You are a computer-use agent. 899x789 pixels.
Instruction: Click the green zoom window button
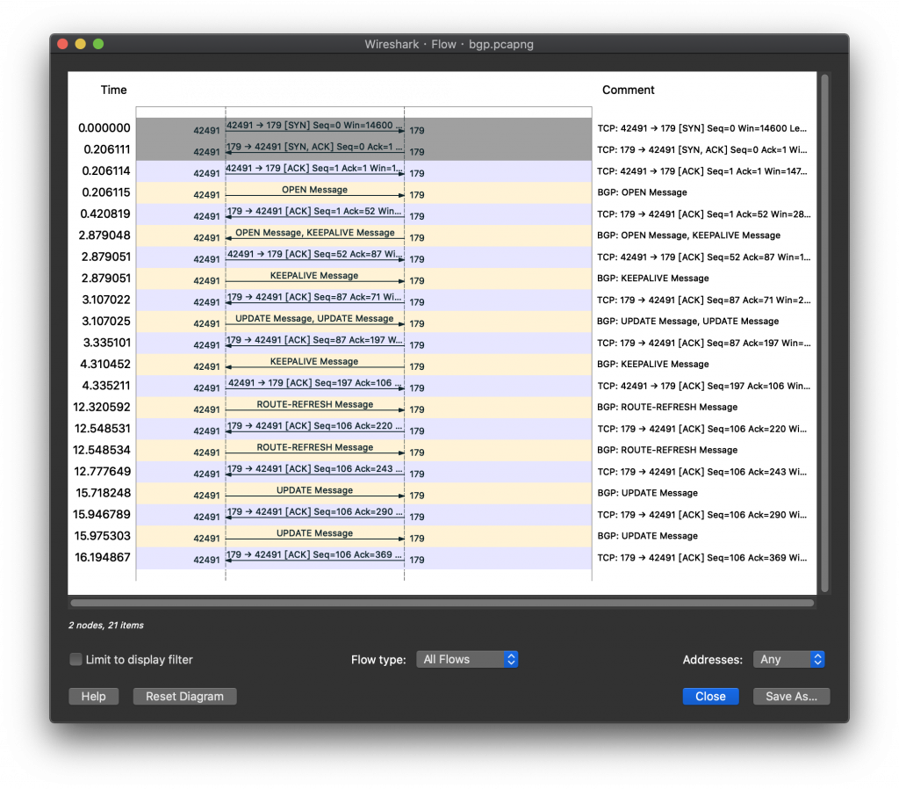[x=98, y=44]
